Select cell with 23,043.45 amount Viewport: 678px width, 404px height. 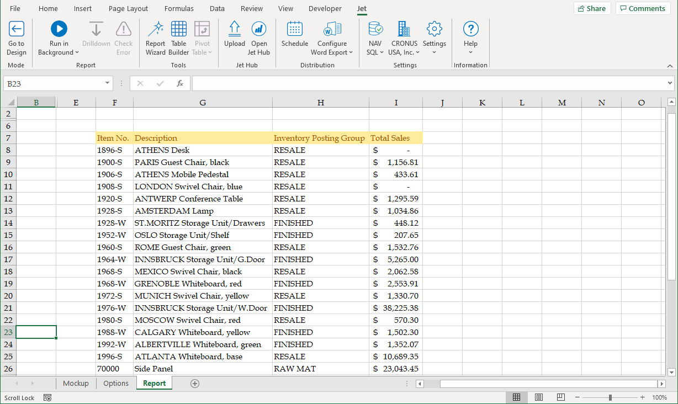(396, 369)
